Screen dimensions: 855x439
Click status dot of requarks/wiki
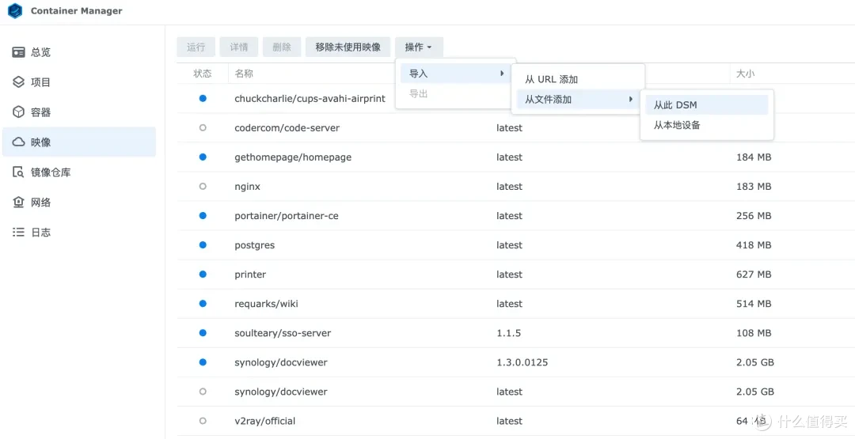203,304
